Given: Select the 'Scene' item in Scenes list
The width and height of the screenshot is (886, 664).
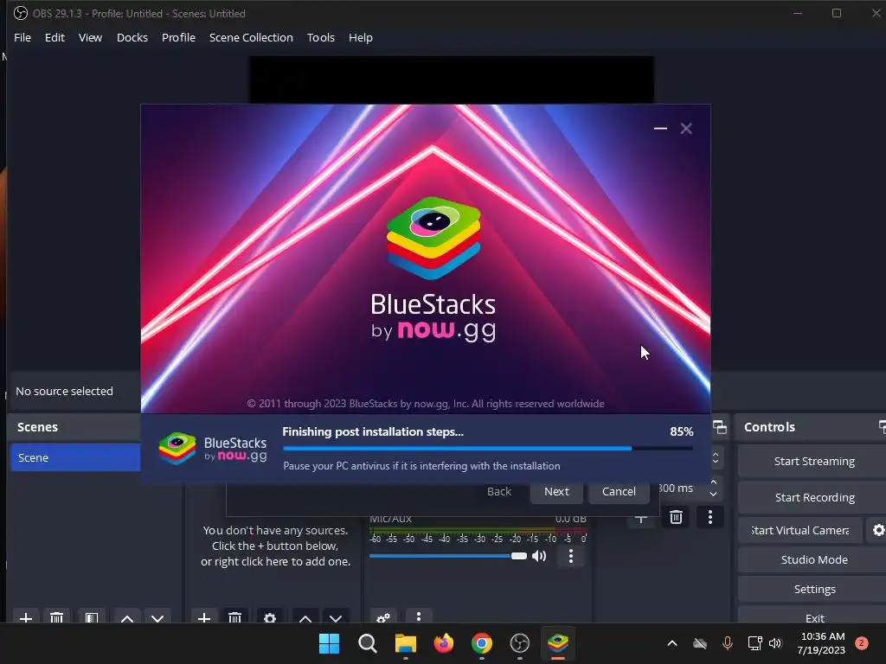Looking at the screenshot, I should click(x=75, y=457).
